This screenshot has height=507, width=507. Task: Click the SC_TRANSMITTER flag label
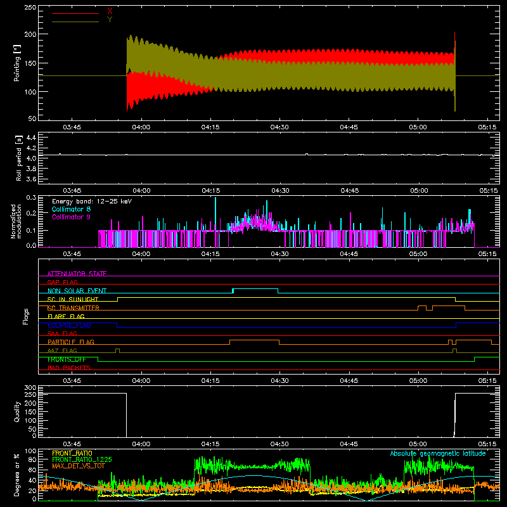click(74, 308)
